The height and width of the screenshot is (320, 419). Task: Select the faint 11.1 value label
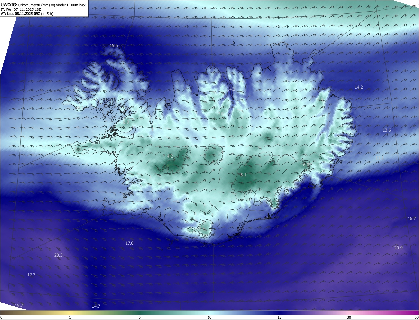tap(379, 158)
